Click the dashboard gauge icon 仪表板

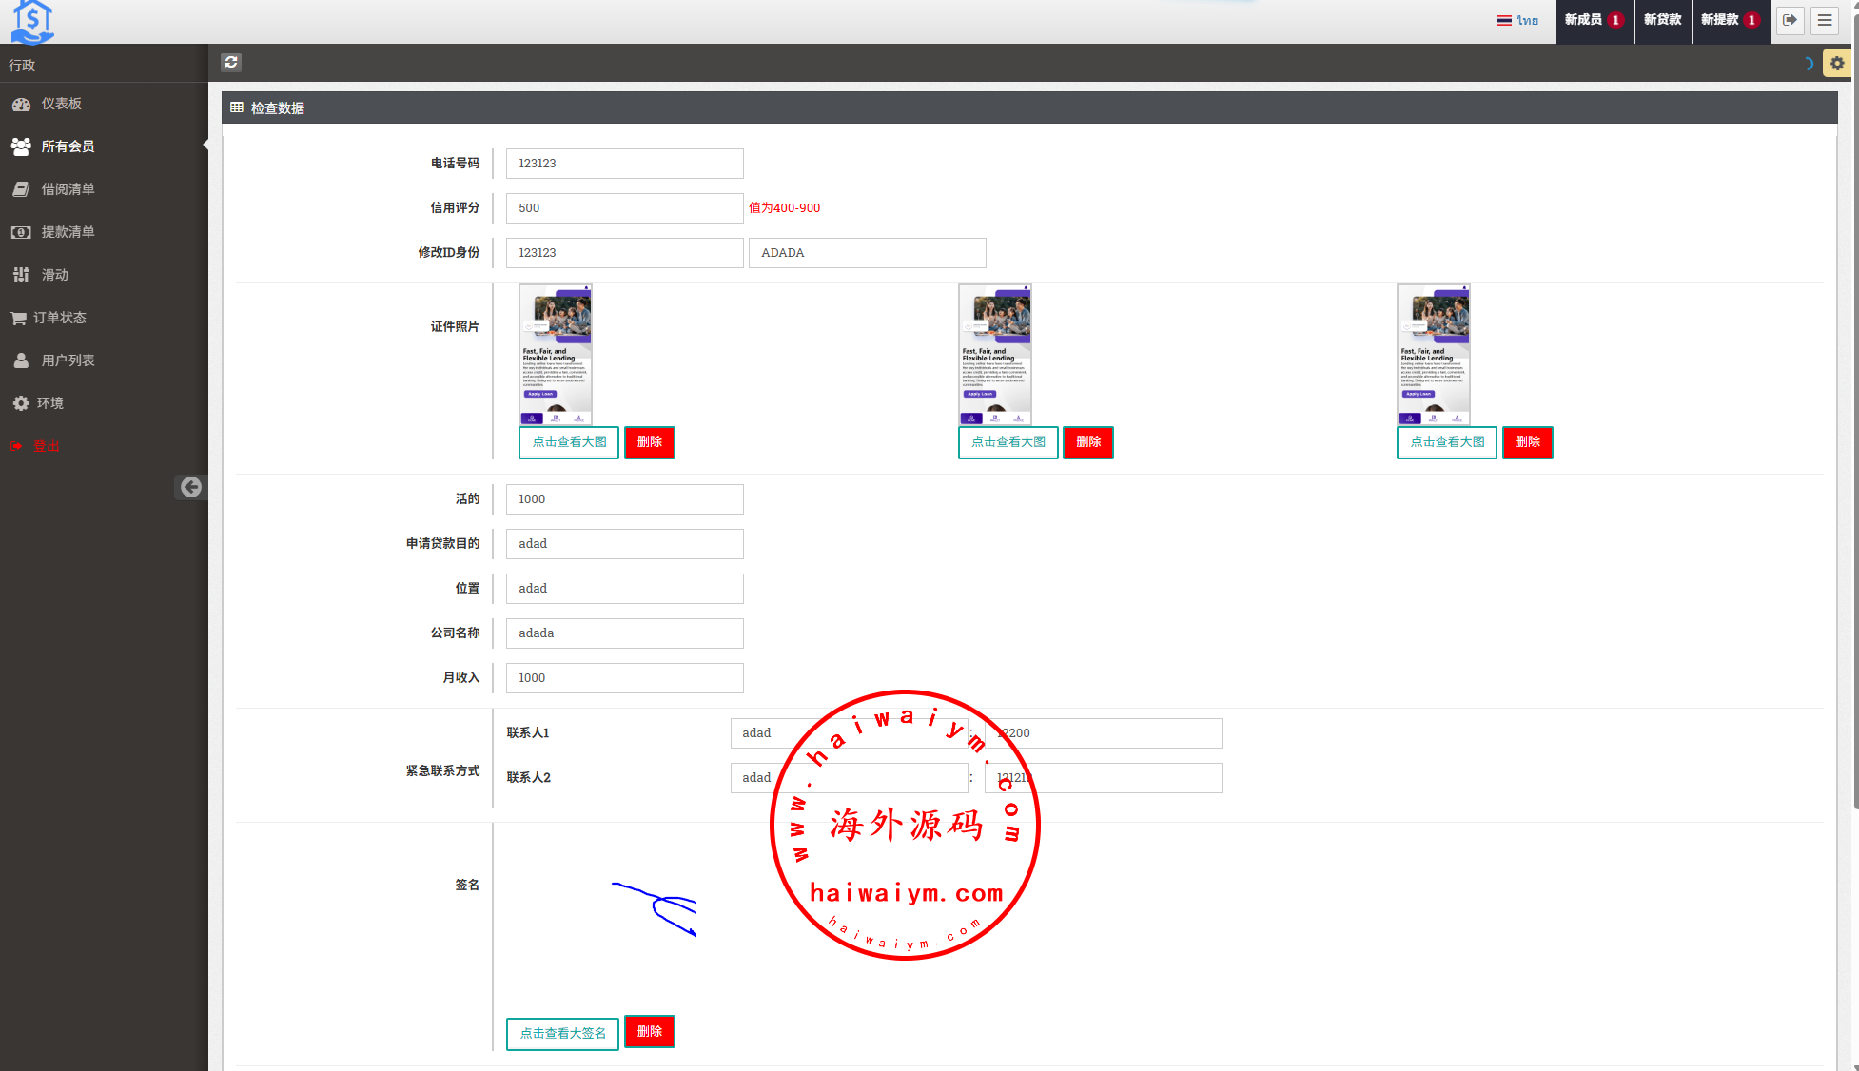[x=21, y=104]
